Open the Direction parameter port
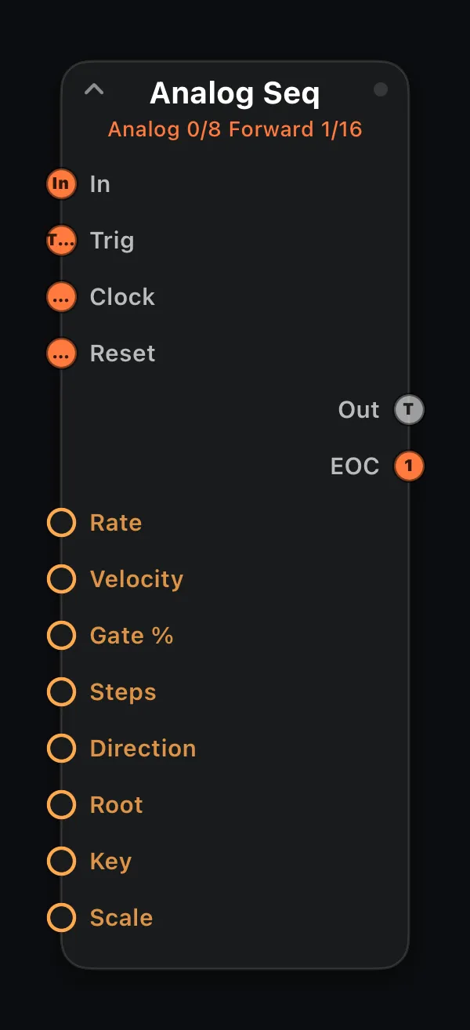This screenshot has height=1030, width=470. [61, 749]
